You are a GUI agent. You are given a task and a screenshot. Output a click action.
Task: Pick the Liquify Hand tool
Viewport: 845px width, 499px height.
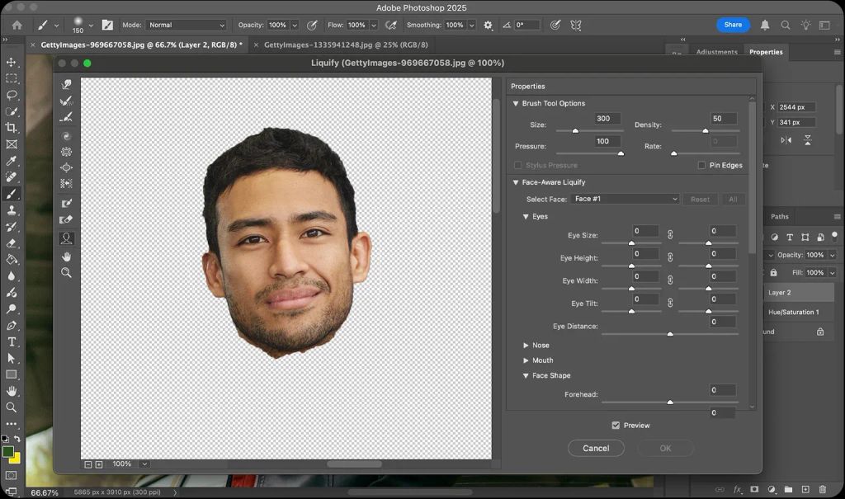66,257
